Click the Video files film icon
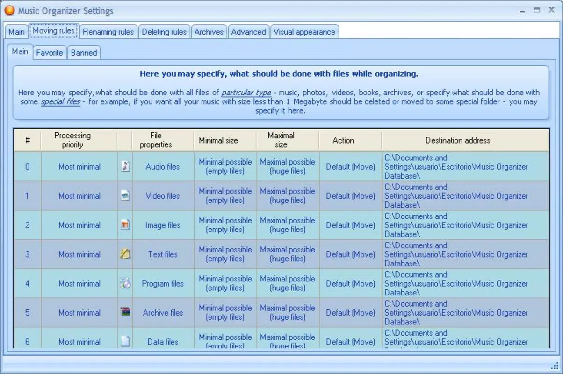Image resolution: width=563 pixels, height=374 pixels. 125,196
